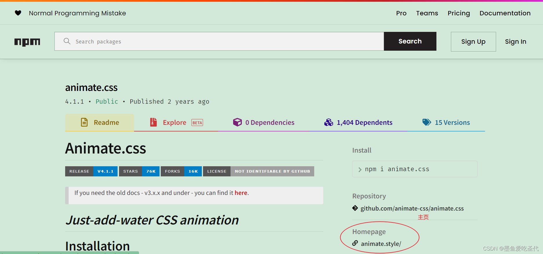Viewport: 543px width, 254px height.
Task: Click the Stars 76K badge
Action: [139, 171]
